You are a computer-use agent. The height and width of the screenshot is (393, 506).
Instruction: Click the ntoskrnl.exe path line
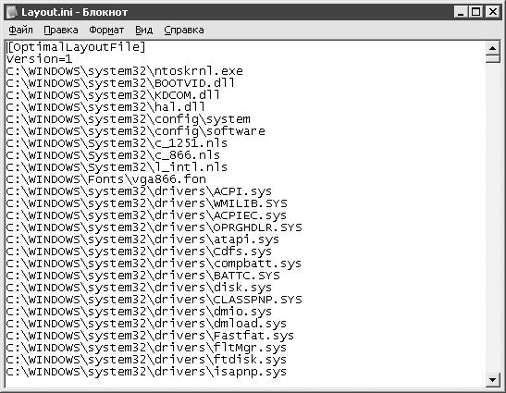coord(125,71)
